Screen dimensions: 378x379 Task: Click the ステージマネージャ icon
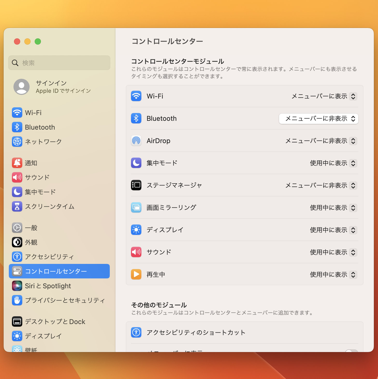[136, 185]
